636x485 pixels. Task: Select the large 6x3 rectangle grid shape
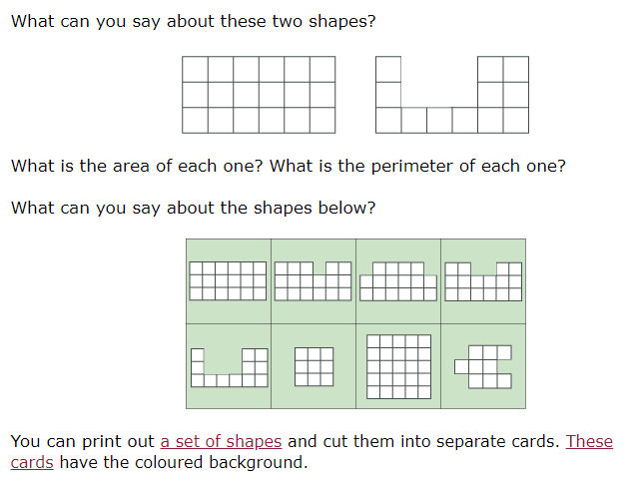(x=259, y=95)
